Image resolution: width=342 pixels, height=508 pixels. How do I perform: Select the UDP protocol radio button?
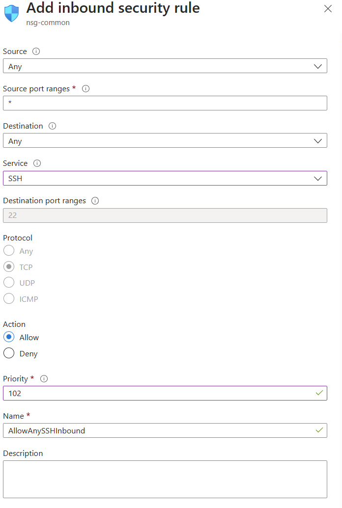(x=9, y=282)
